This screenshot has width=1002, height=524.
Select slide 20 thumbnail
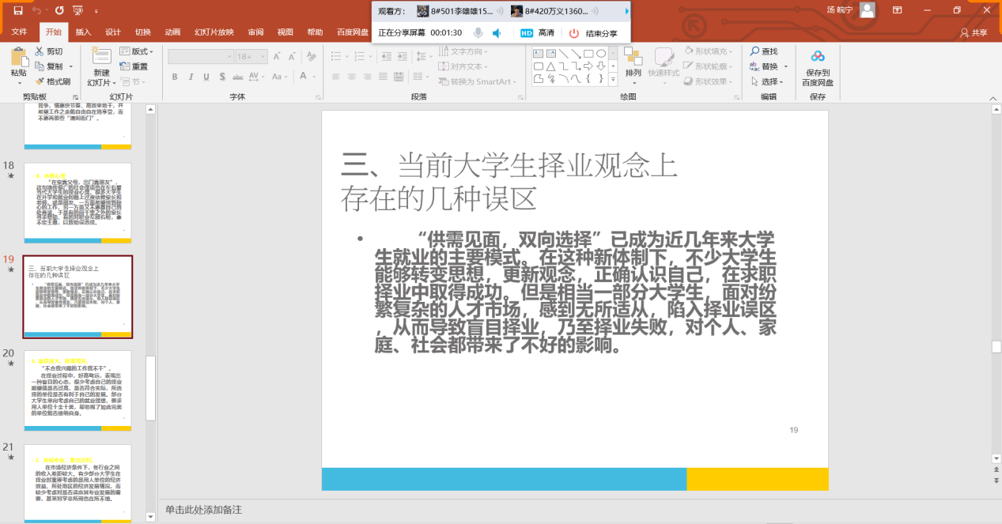point(78,390)
